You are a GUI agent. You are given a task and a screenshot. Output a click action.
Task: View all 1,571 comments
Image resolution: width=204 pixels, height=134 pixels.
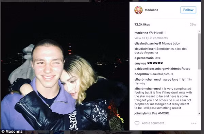pos(151,38)
